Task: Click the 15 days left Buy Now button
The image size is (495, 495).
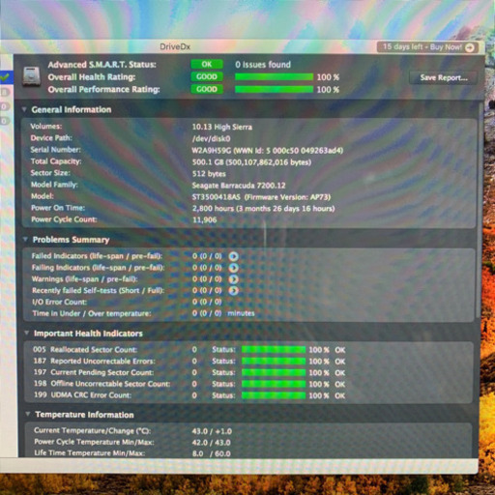Action: pos(427,47)
